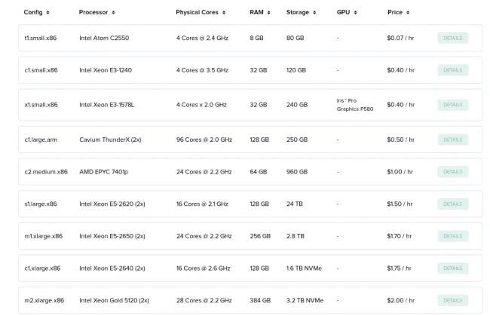View Details for x1.small.x86

(452, 105)
